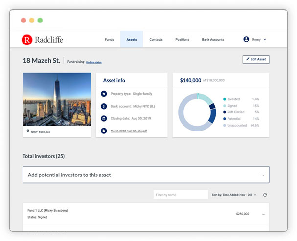
Task: Open the Sort by Time Added dropdown
Action: [234, 195]
